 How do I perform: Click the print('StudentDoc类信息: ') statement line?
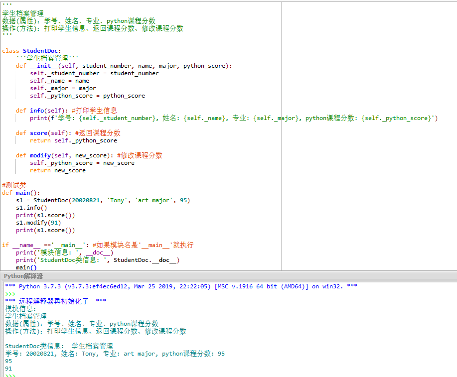coord(98,260)
